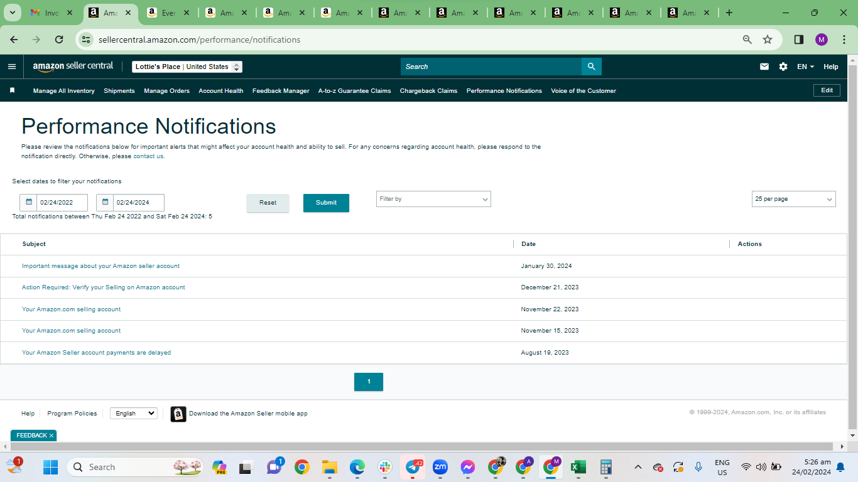Switch to the Gmail tab
Image resolution: width=858 pixels, height=482 pixels.
[52, 13]
